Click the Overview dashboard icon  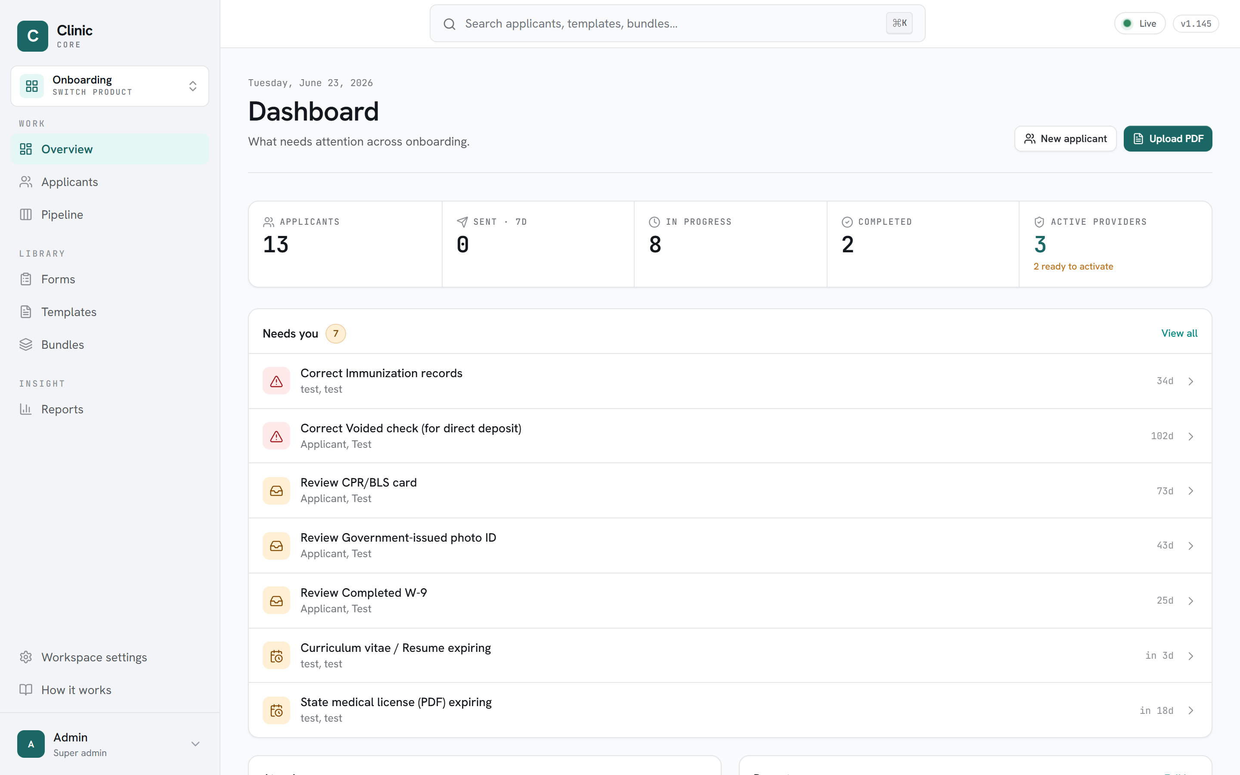tap(26, 149)
